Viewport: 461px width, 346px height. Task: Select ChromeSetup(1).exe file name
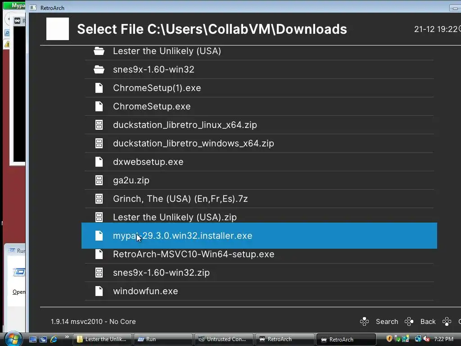157,88
